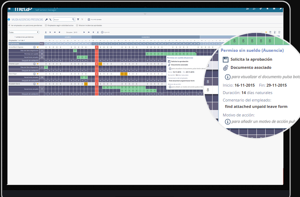Viewport: 300px width, 197px height.
Task: Click inside the Buscar search field
Action: pyautogui.click(x=62, y=20)
